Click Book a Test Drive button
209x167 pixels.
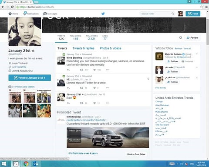(136, 154)
